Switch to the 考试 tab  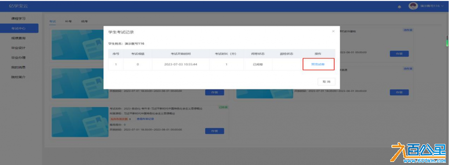[x=52, y=22]
